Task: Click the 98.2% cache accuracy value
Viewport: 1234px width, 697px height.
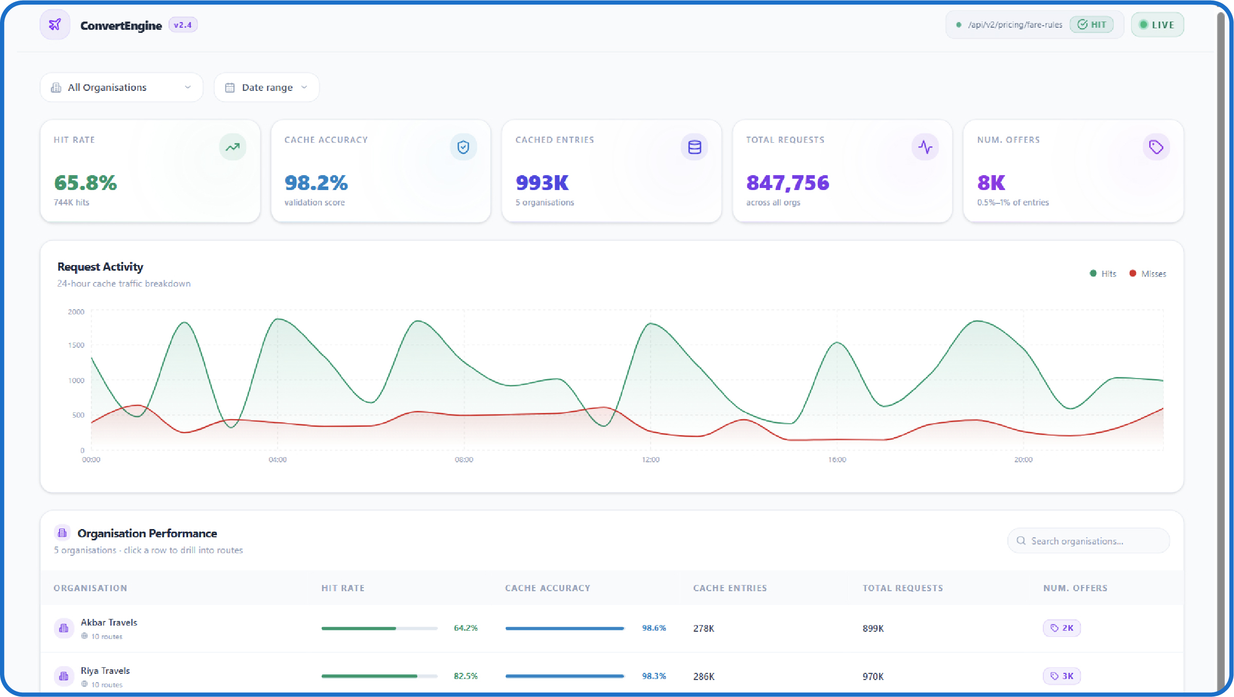Action: tap(316, 183)
